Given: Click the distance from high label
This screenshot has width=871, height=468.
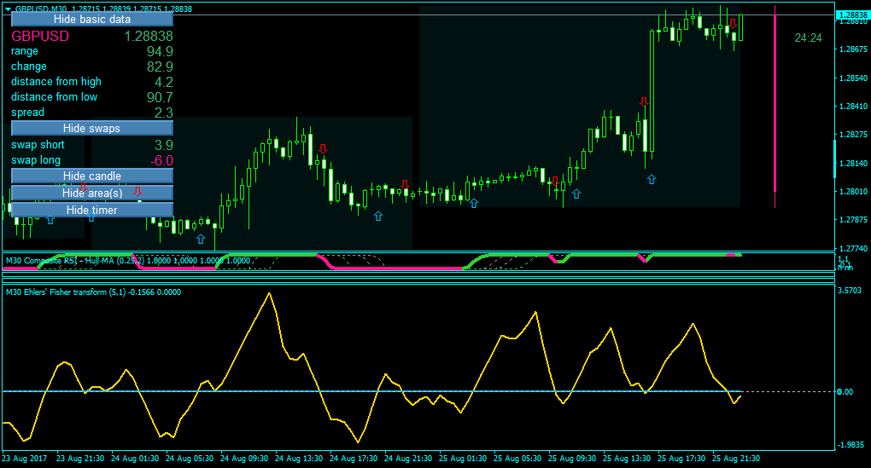Looking at the screenshot, I should [56, 82].
